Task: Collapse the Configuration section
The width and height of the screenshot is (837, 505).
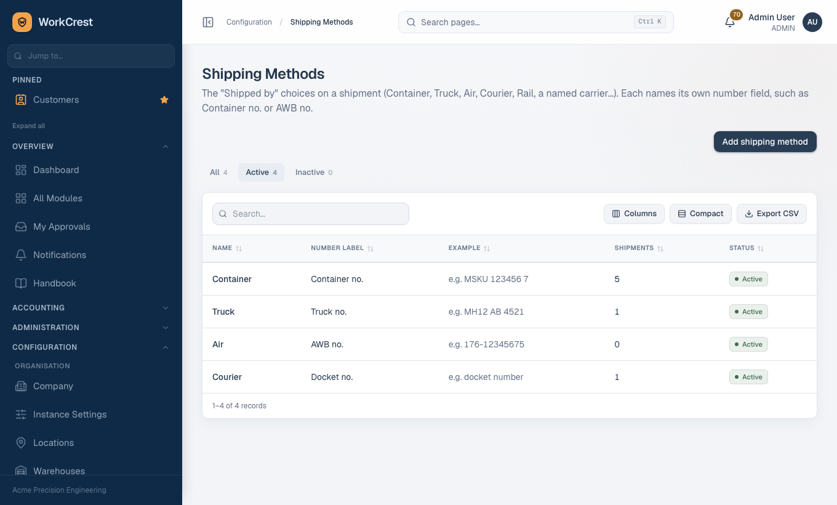Action: 91,347
